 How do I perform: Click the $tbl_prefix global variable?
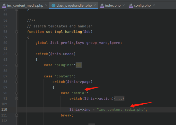tap(62, 43)
